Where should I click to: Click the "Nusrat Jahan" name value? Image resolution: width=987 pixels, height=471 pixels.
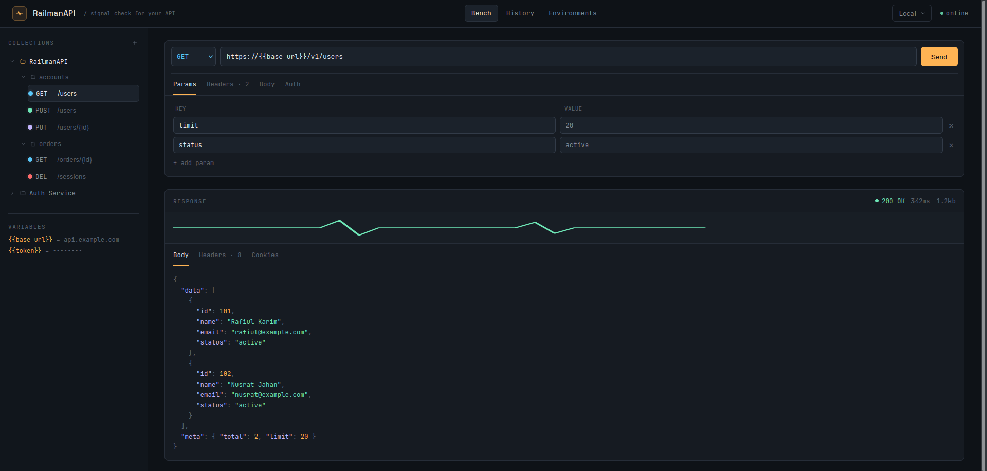click(x=254, y=385)
